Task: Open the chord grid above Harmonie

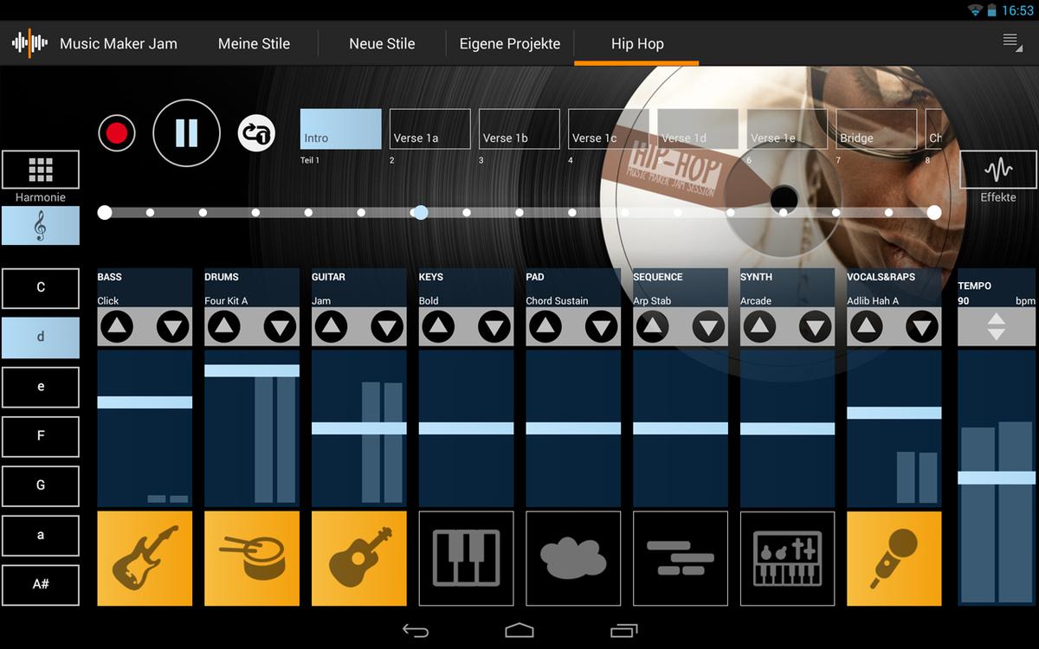Action: coord(41,170)
